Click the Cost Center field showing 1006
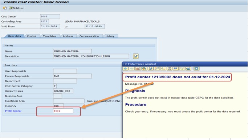This screenshot has width=248, height=140. pos(50,16)
